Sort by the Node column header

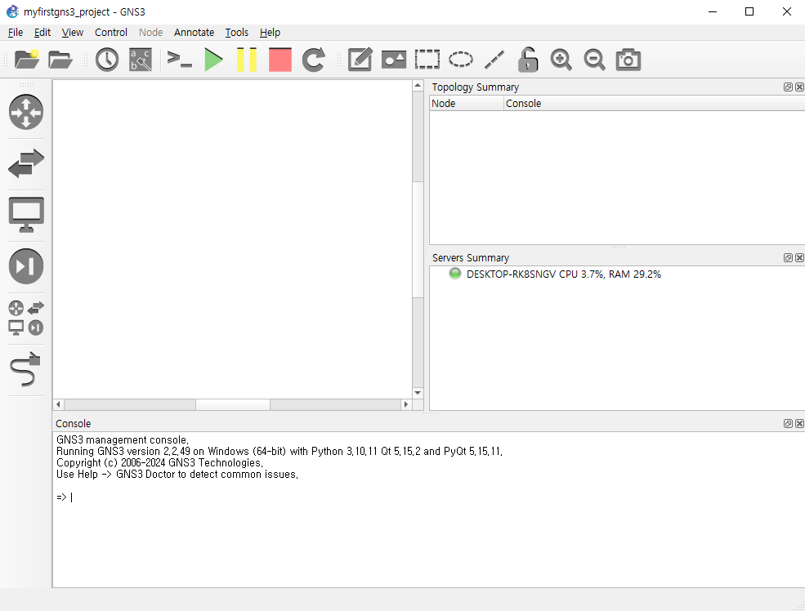pyautogui.click(x=467, y=104)
